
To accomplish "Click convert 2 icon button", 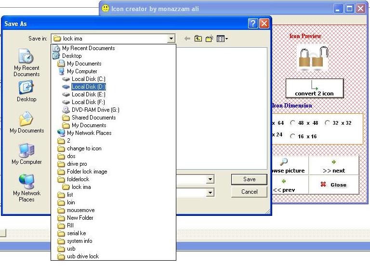I will (315, 88).
